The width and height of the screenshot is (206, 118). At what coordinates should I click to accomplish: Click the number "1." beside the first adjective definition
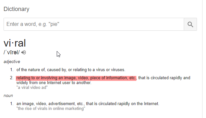[x=12, y=70]
